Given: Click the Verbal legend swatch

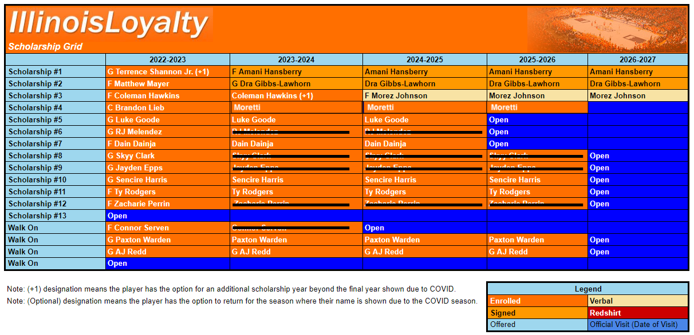Looking at the screenshot, I should [637, 301].
